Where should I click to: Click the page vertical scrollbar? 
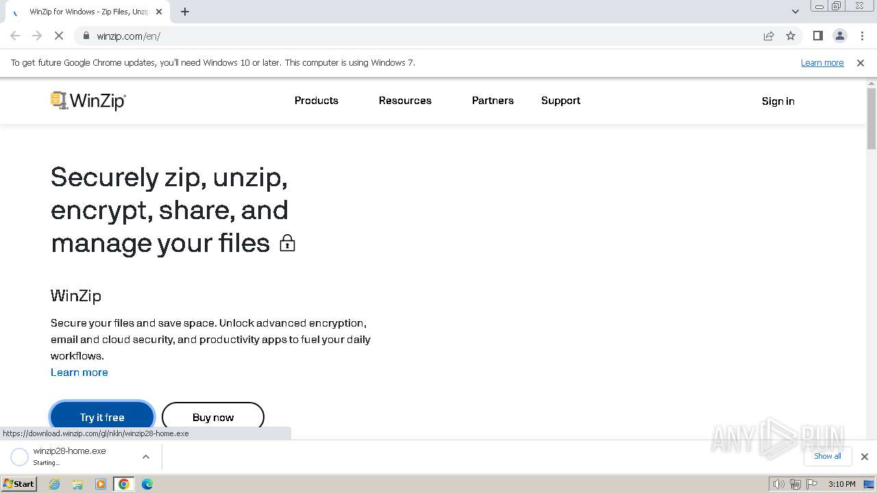coord(872,118)
